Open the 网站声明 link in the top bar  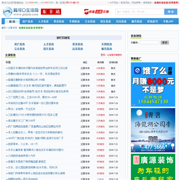[x=136, y=2]
